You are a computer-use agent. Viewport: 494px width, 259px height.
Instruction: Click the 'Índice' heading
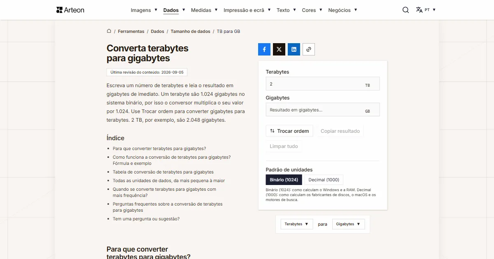pyautogui.click(x=115, y=138)
